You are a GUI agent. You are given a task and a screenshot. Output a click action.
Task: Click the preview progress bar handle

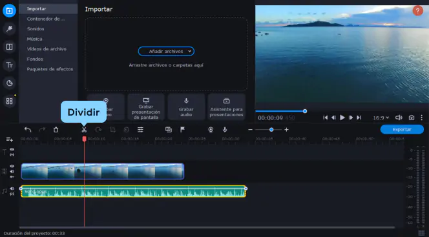[x=305, y=111]
